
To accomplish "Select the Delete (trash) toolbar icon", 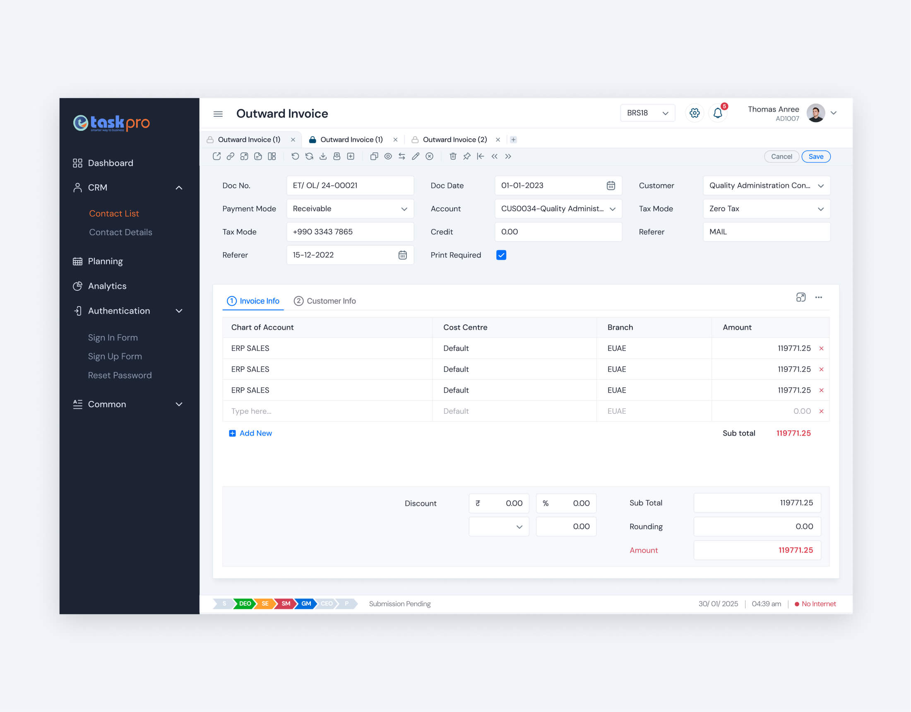I will (x=452, y=156).
